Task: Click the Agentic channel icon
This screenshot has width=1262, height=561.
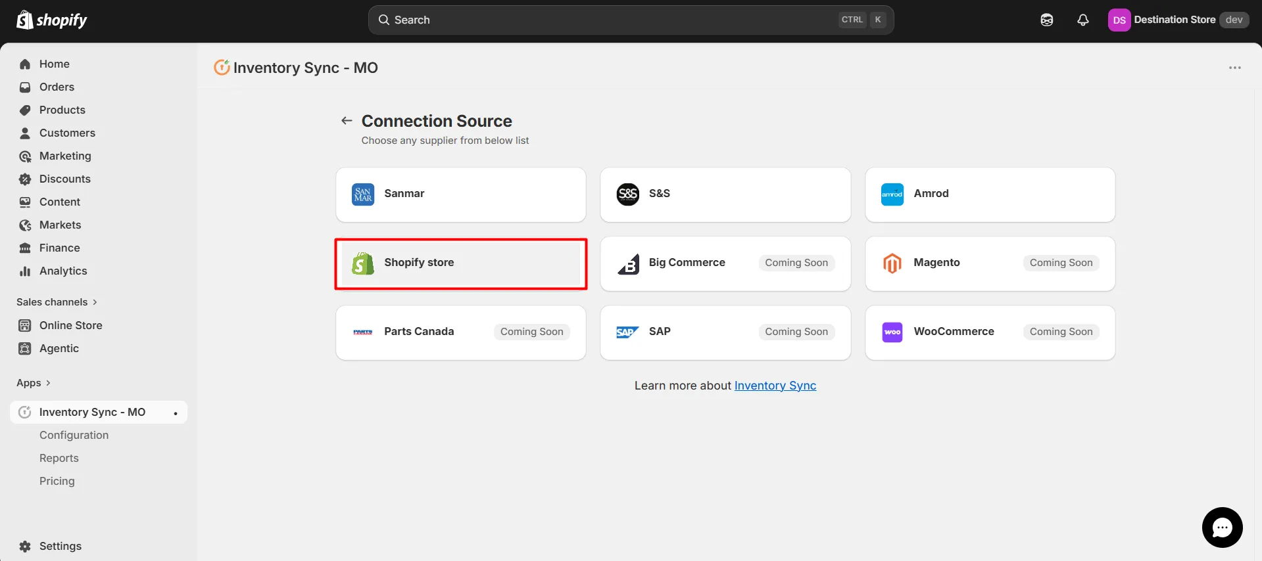Action: tap(25, 348)
